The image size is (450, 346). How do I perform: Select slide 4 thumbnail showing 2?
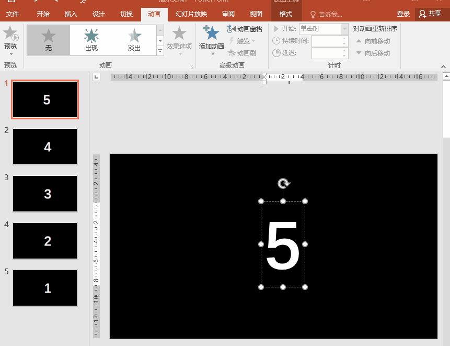pos(45,241)
